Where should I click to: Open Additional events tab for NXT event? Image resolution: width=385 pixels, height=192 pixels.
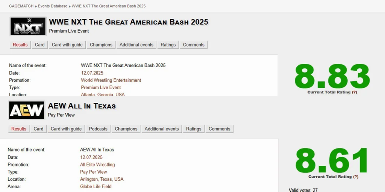point(136,45)
